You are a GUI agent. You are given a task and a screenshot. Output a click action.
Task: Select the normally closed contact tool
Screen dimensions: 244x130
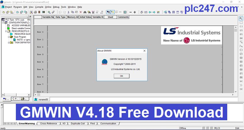click(x=241, y=30)
